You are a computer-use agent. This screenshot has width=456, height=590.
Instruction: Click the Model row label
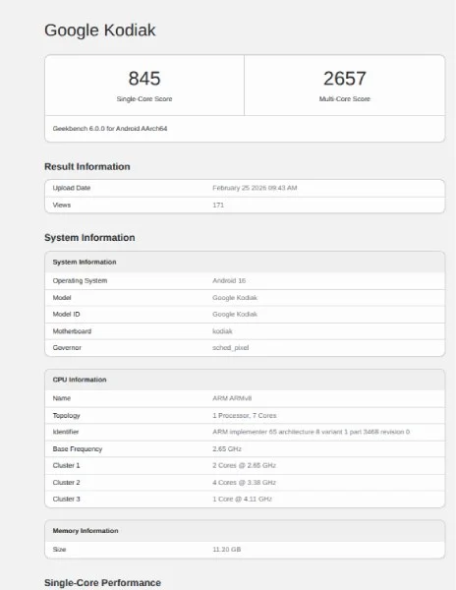click(x=62, y=298)
